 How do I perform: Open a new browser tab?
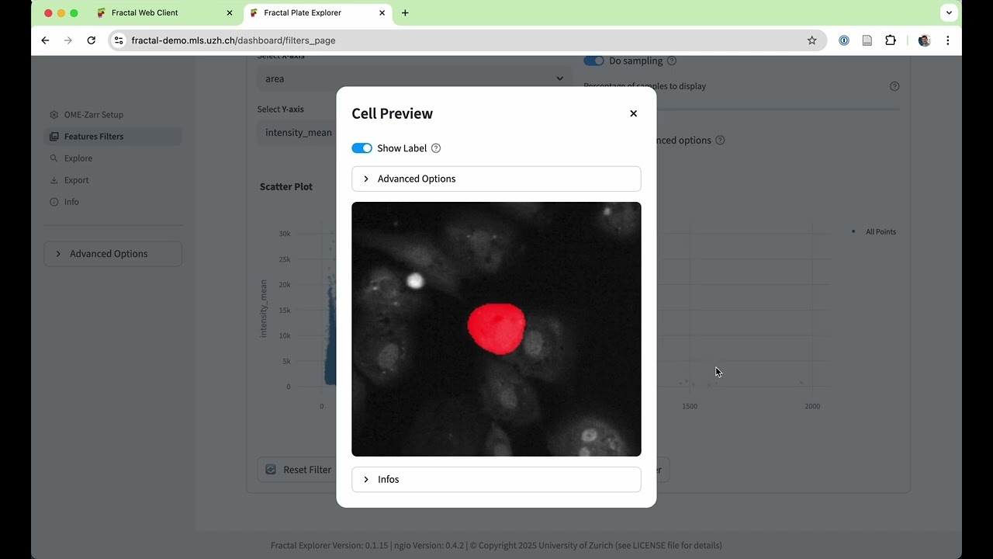tap(405, 13)
